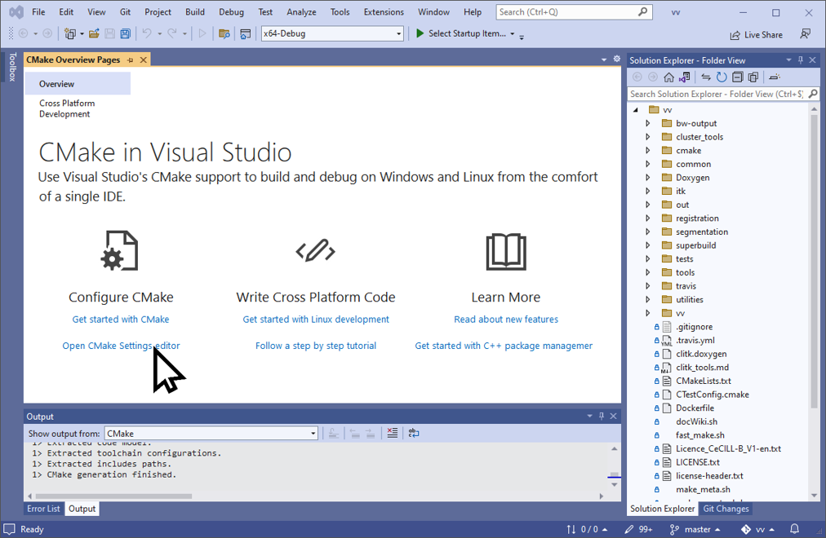Open the Select Startup Item dropdown arrow

coord(512,33)
